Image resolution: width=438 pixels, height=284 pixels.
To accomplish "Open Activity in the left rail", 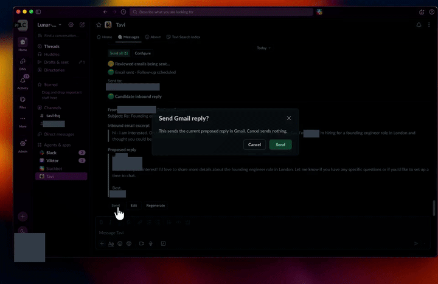I will pos(23,83).
